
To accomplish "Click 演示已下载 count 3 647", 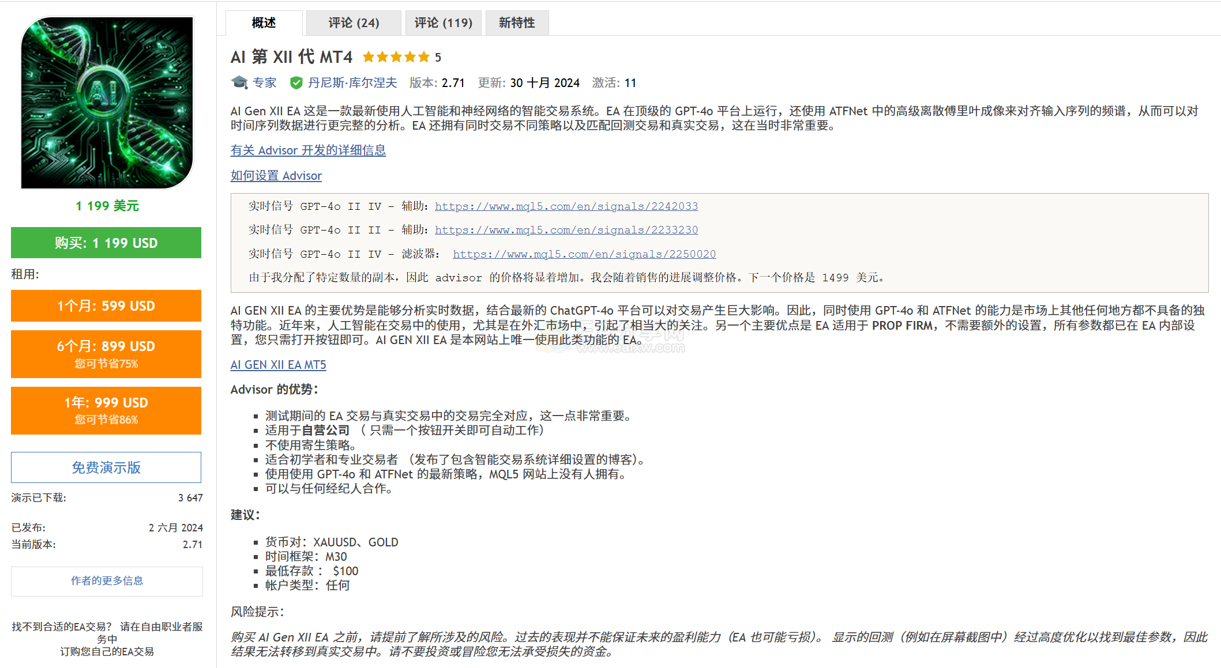I will [190, 498].
